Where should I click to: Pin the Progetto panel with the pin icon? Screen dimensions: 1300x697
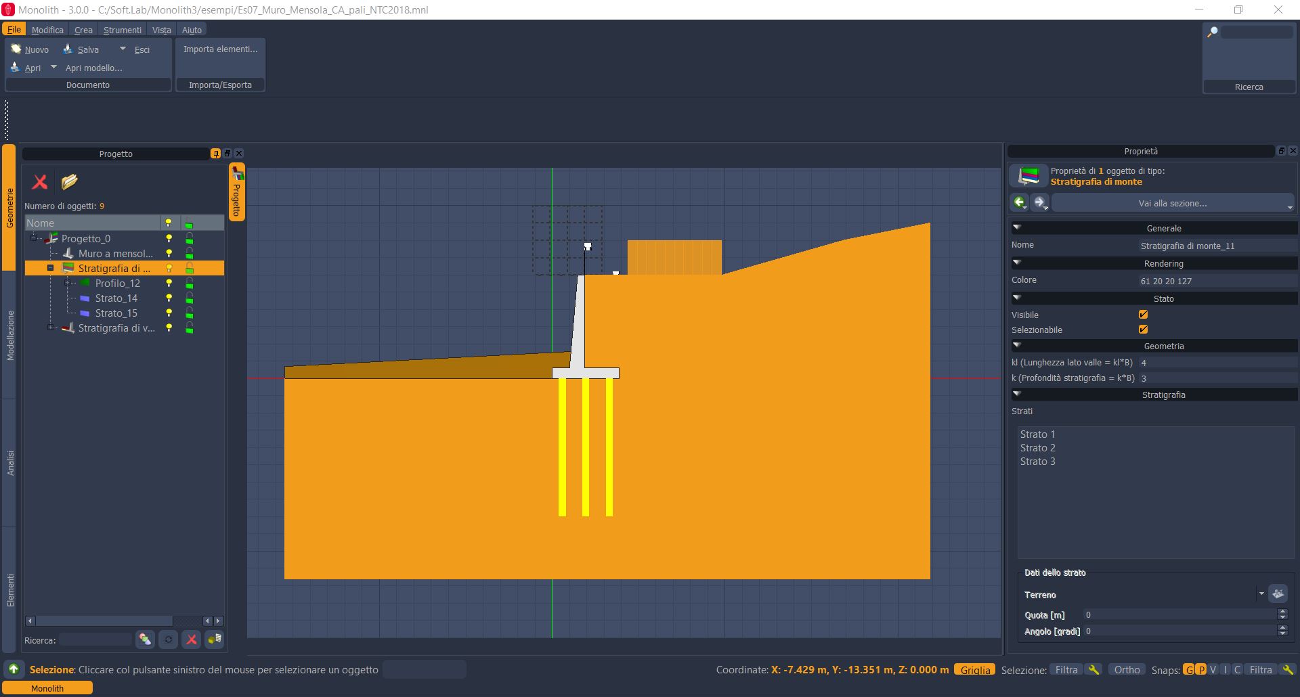[215, 154]
